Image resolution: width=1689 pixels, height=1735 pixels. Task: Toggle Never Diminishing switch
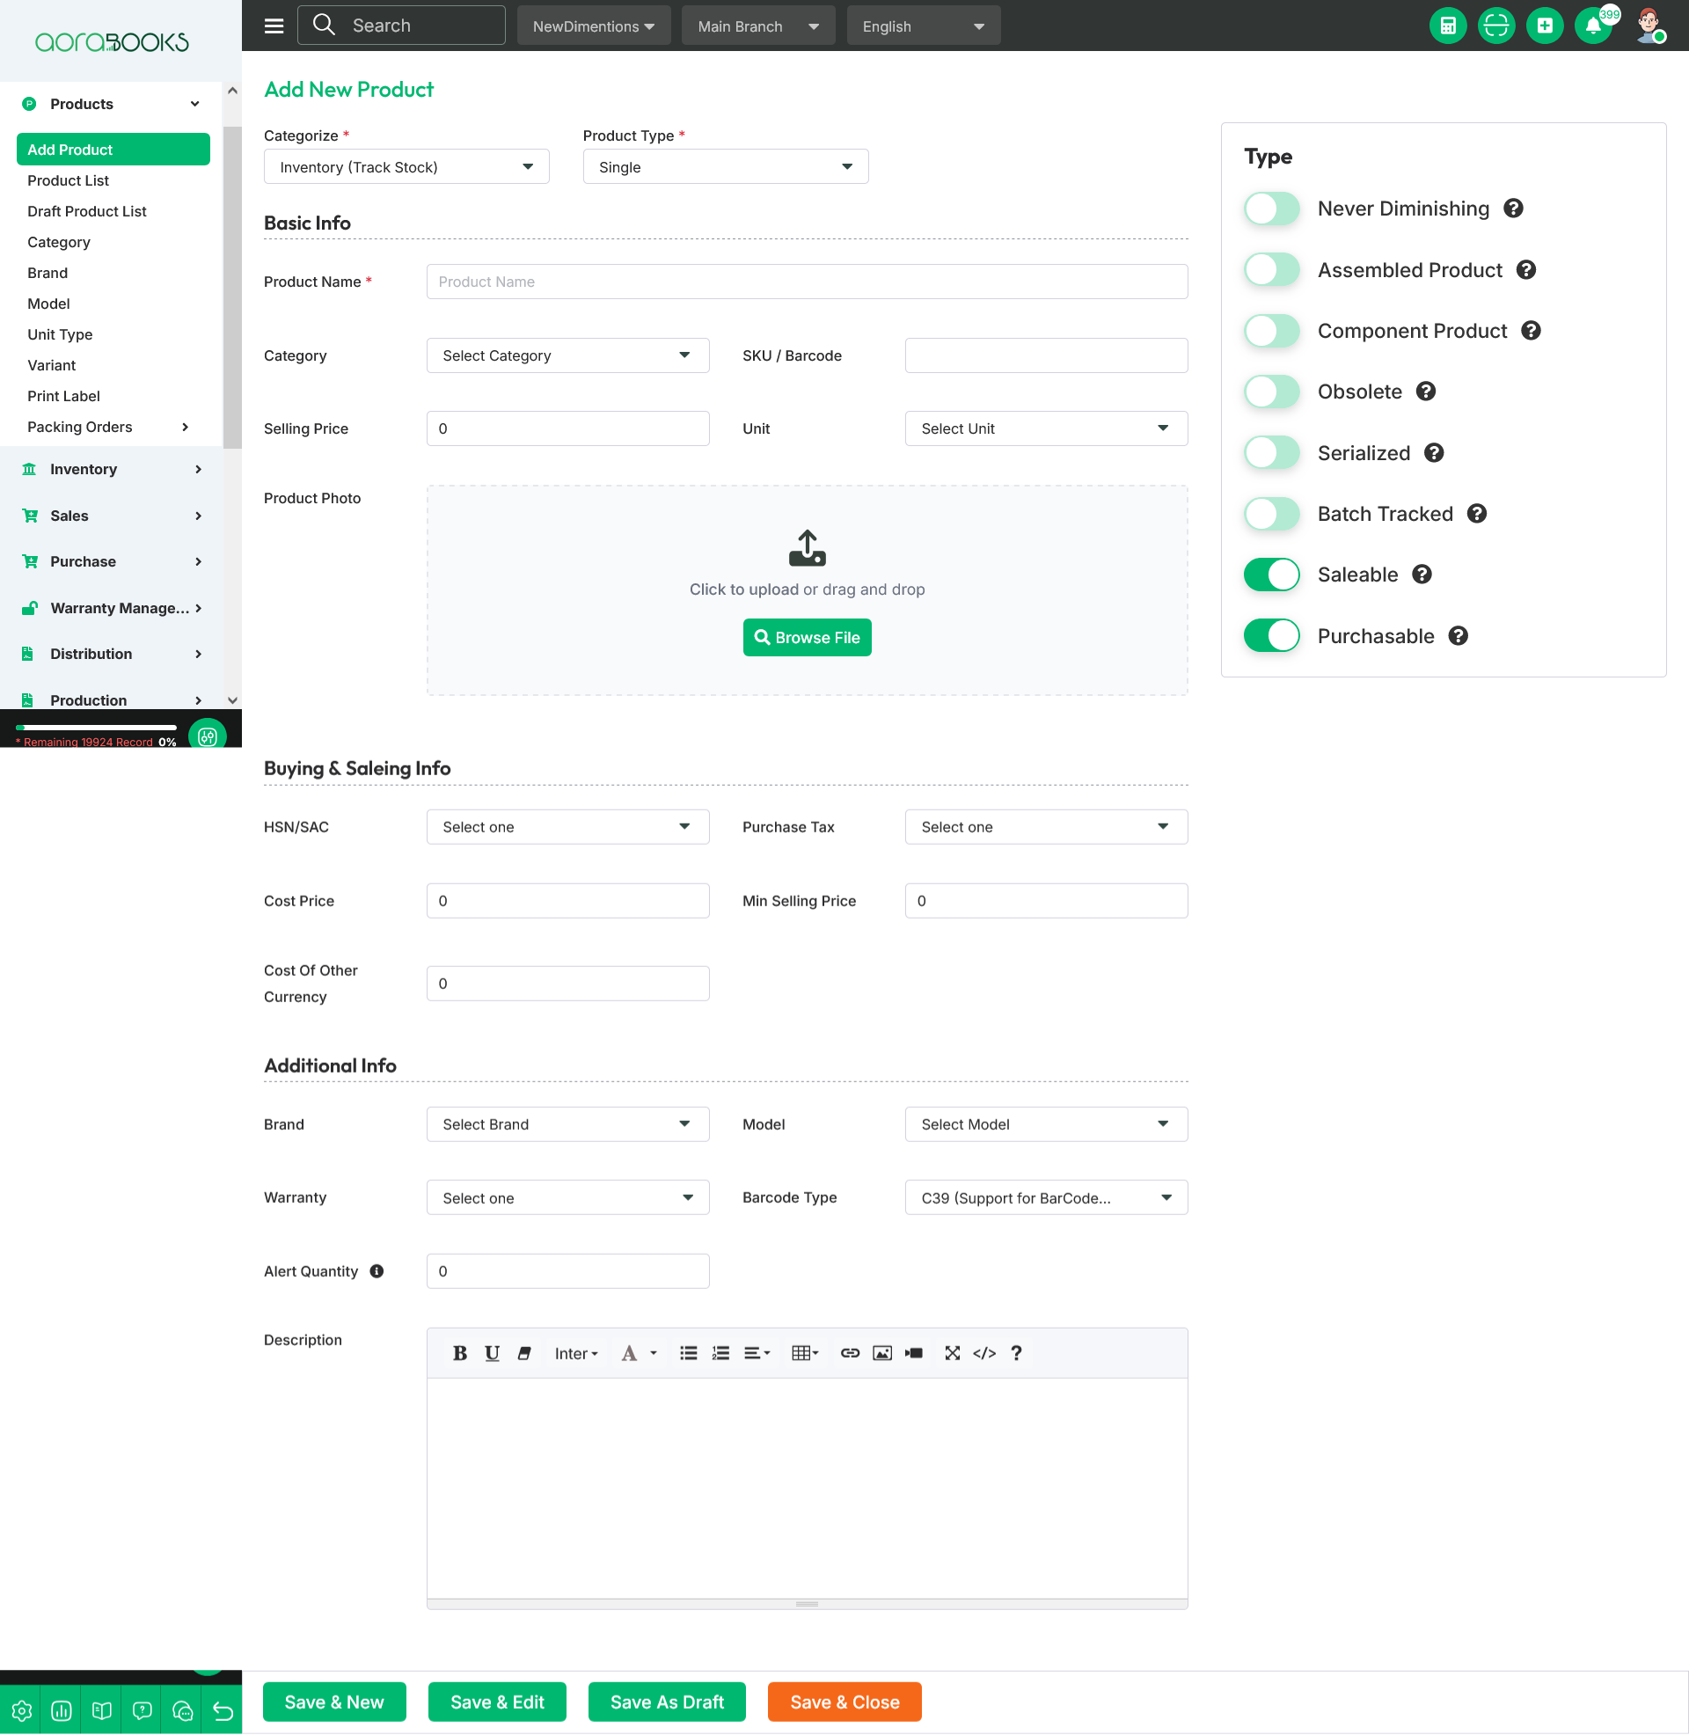[x=1271, y=209]
